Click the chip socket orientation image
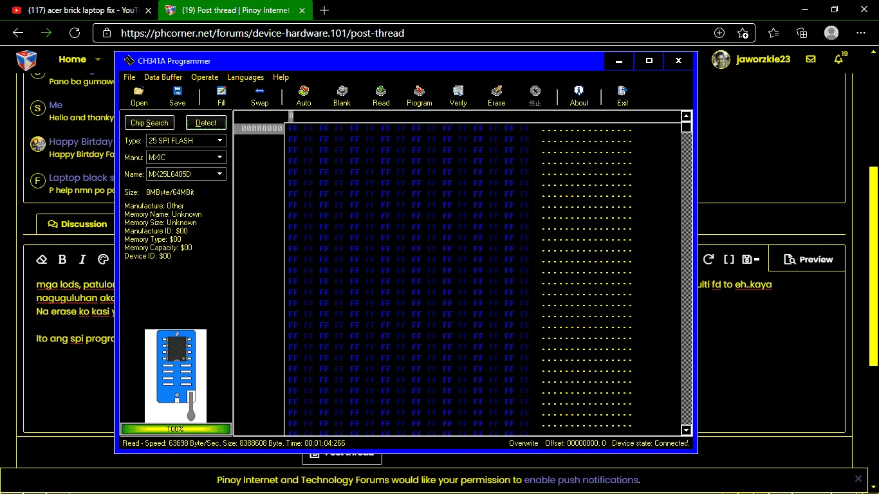Image resolution: width=879 pixels, height=494 pixels. click(x=175, y=376)
